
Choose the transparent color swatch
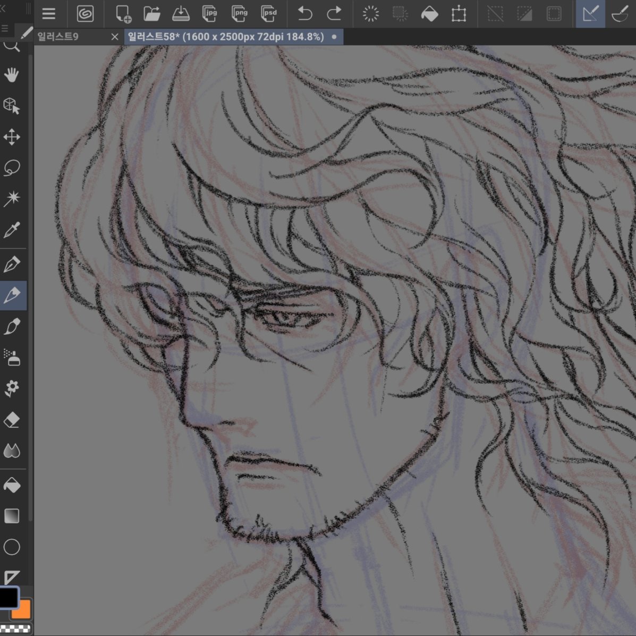click(15, 629)
